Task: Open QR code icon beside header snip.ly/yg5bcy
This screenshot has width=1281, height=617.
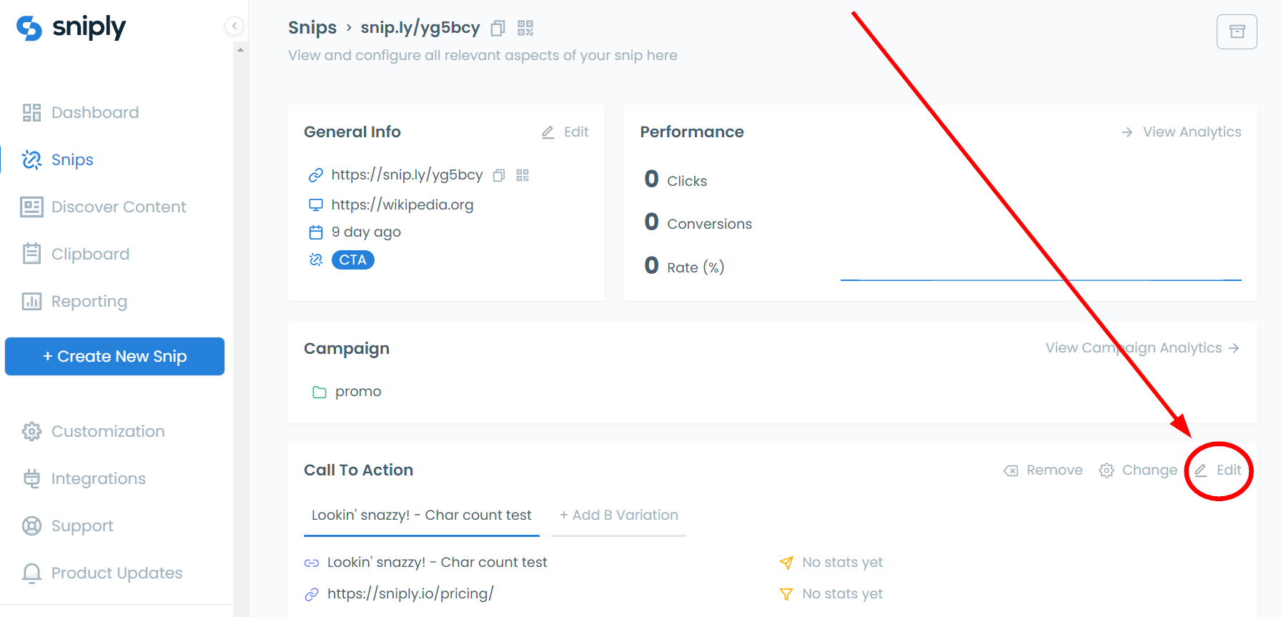Action: [525, 28]
